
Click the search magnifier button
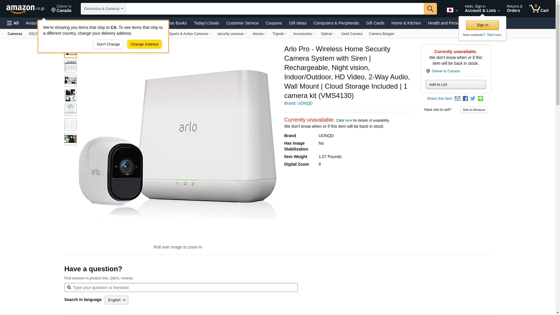(x=430, y=9)
